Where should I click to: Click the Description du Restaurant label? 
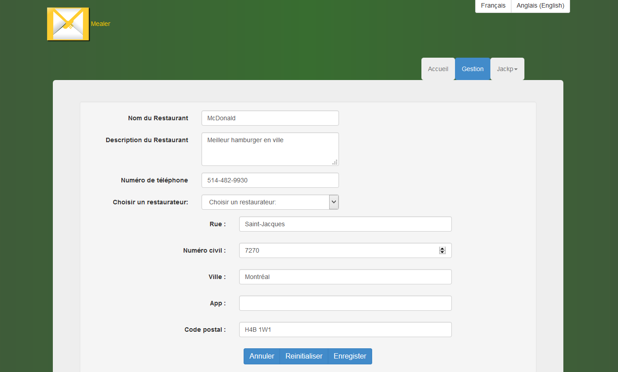tap(147, 140)
